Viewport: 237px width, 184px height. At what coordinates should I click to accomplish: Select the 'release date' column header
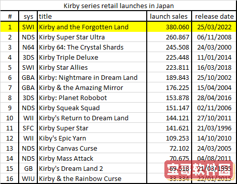214,16
